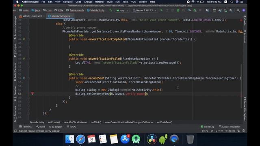Open Project Structure folder icon in toolbar
The width and height of the screenshot is (260, 146).
(x=207, y=10)
